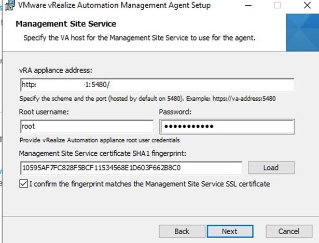Image resolution: width=319 pixels, height=243 pixels.
Task: Focus the vRA appliance address field
Action: (x=157, y=85)
